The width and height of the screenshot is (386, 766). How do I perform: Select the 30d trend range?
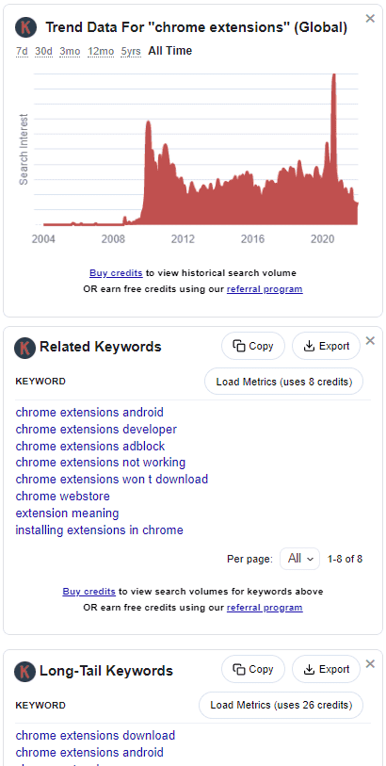click(x=43, y=51)
